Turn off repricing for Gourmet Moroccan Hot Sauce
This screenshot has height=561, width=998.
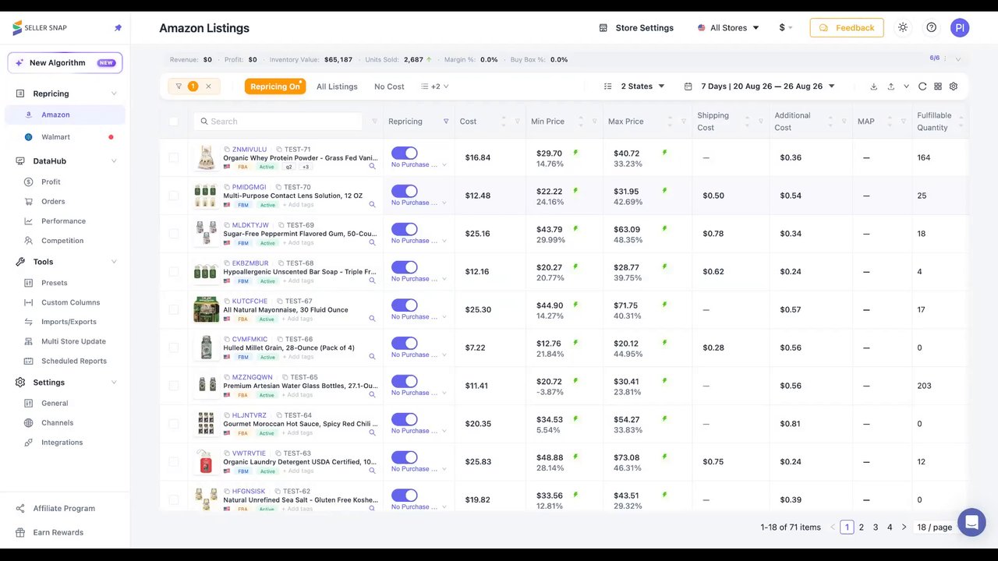(x=404, y=419)
